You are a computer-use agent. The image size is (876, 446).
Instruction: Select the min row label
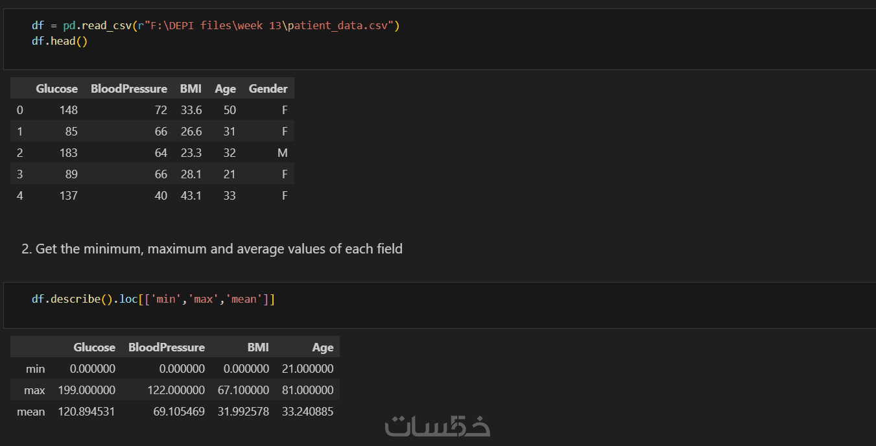click(35, 369)
